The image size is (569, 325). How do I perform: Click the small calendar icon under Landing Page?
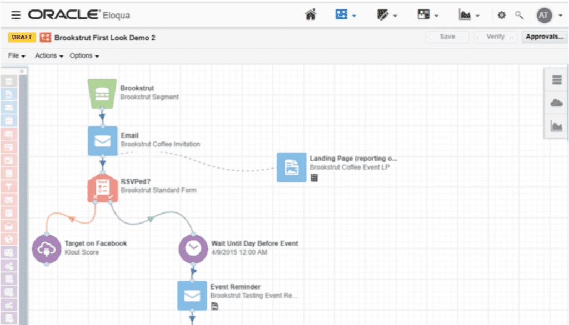pyautogui.click(x=315, y=177)
